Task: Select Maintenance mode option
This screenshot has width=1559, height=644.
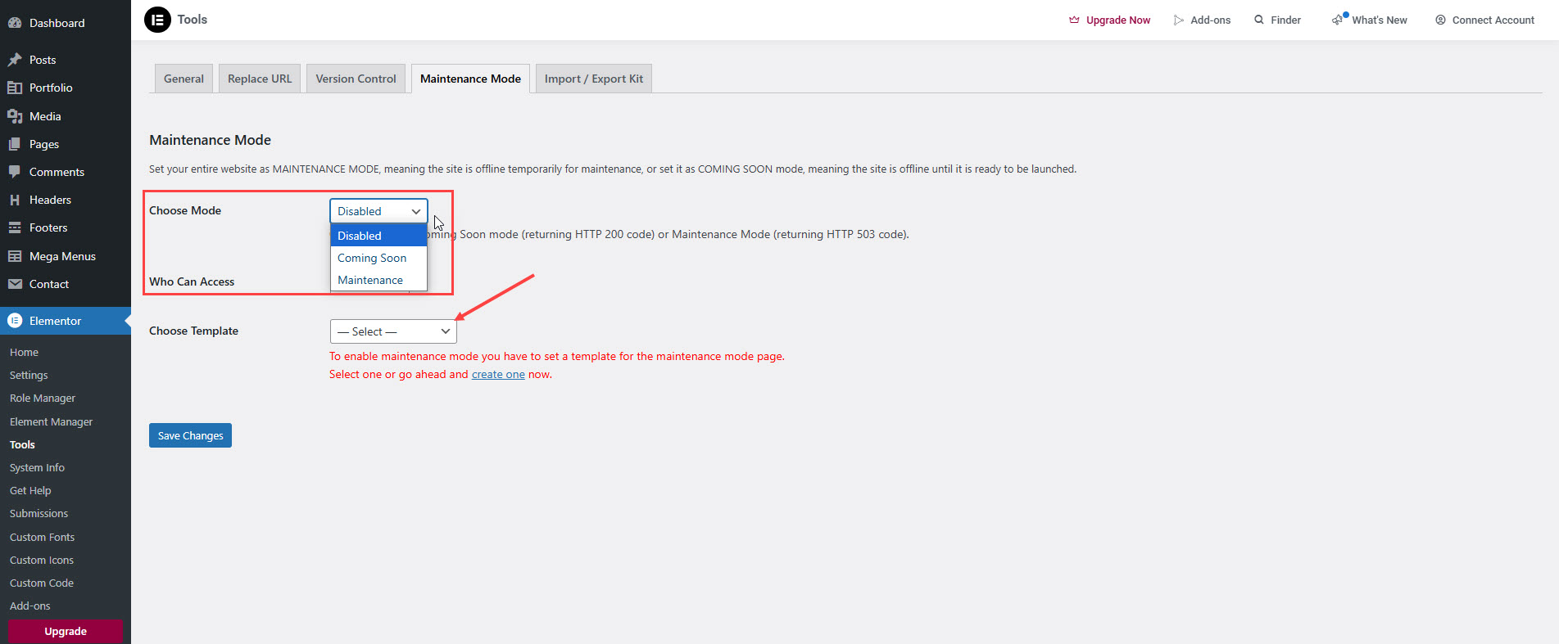Action: [x=378, y=280]
